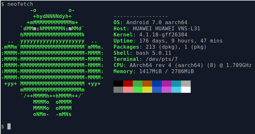Click the red color block
The image size is (255, 134).
tap(128, 83)
